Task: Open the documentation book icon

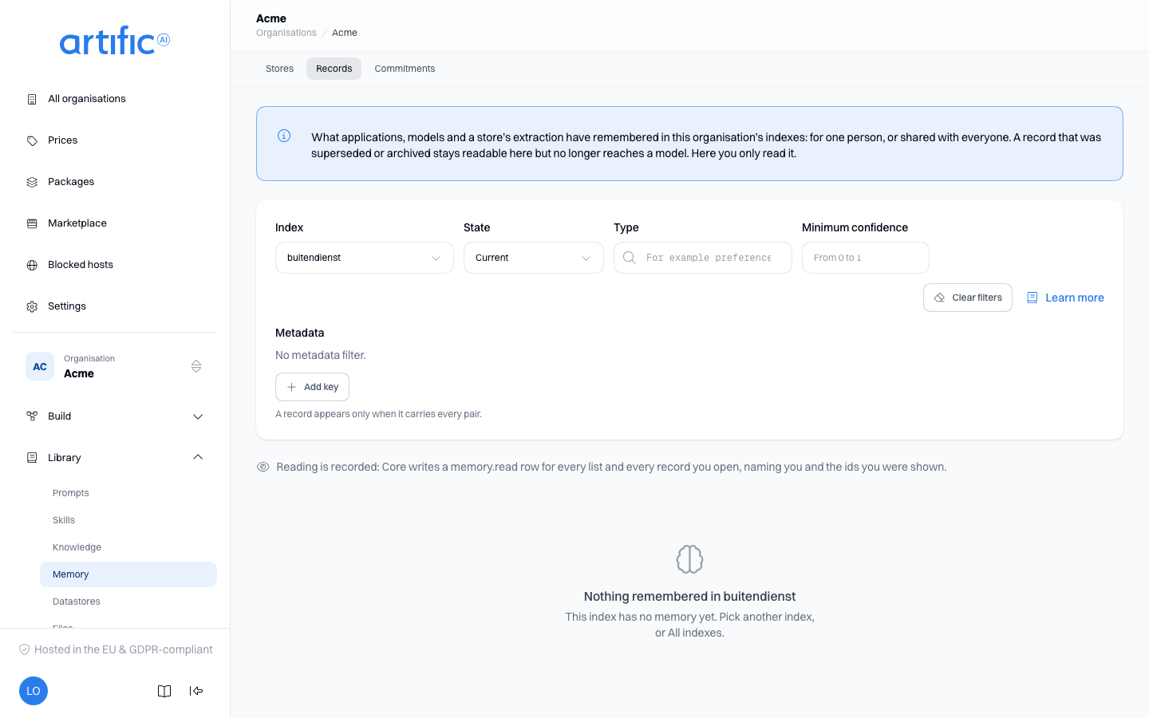Action: (x=164, y=691)
